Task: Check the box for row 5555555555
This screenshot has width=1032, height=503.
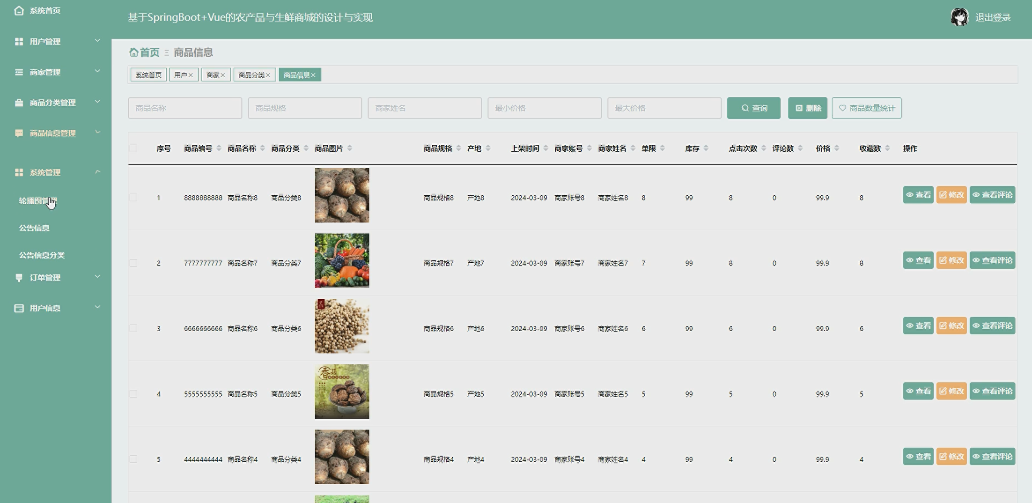Action: click(x=133, y=394)
